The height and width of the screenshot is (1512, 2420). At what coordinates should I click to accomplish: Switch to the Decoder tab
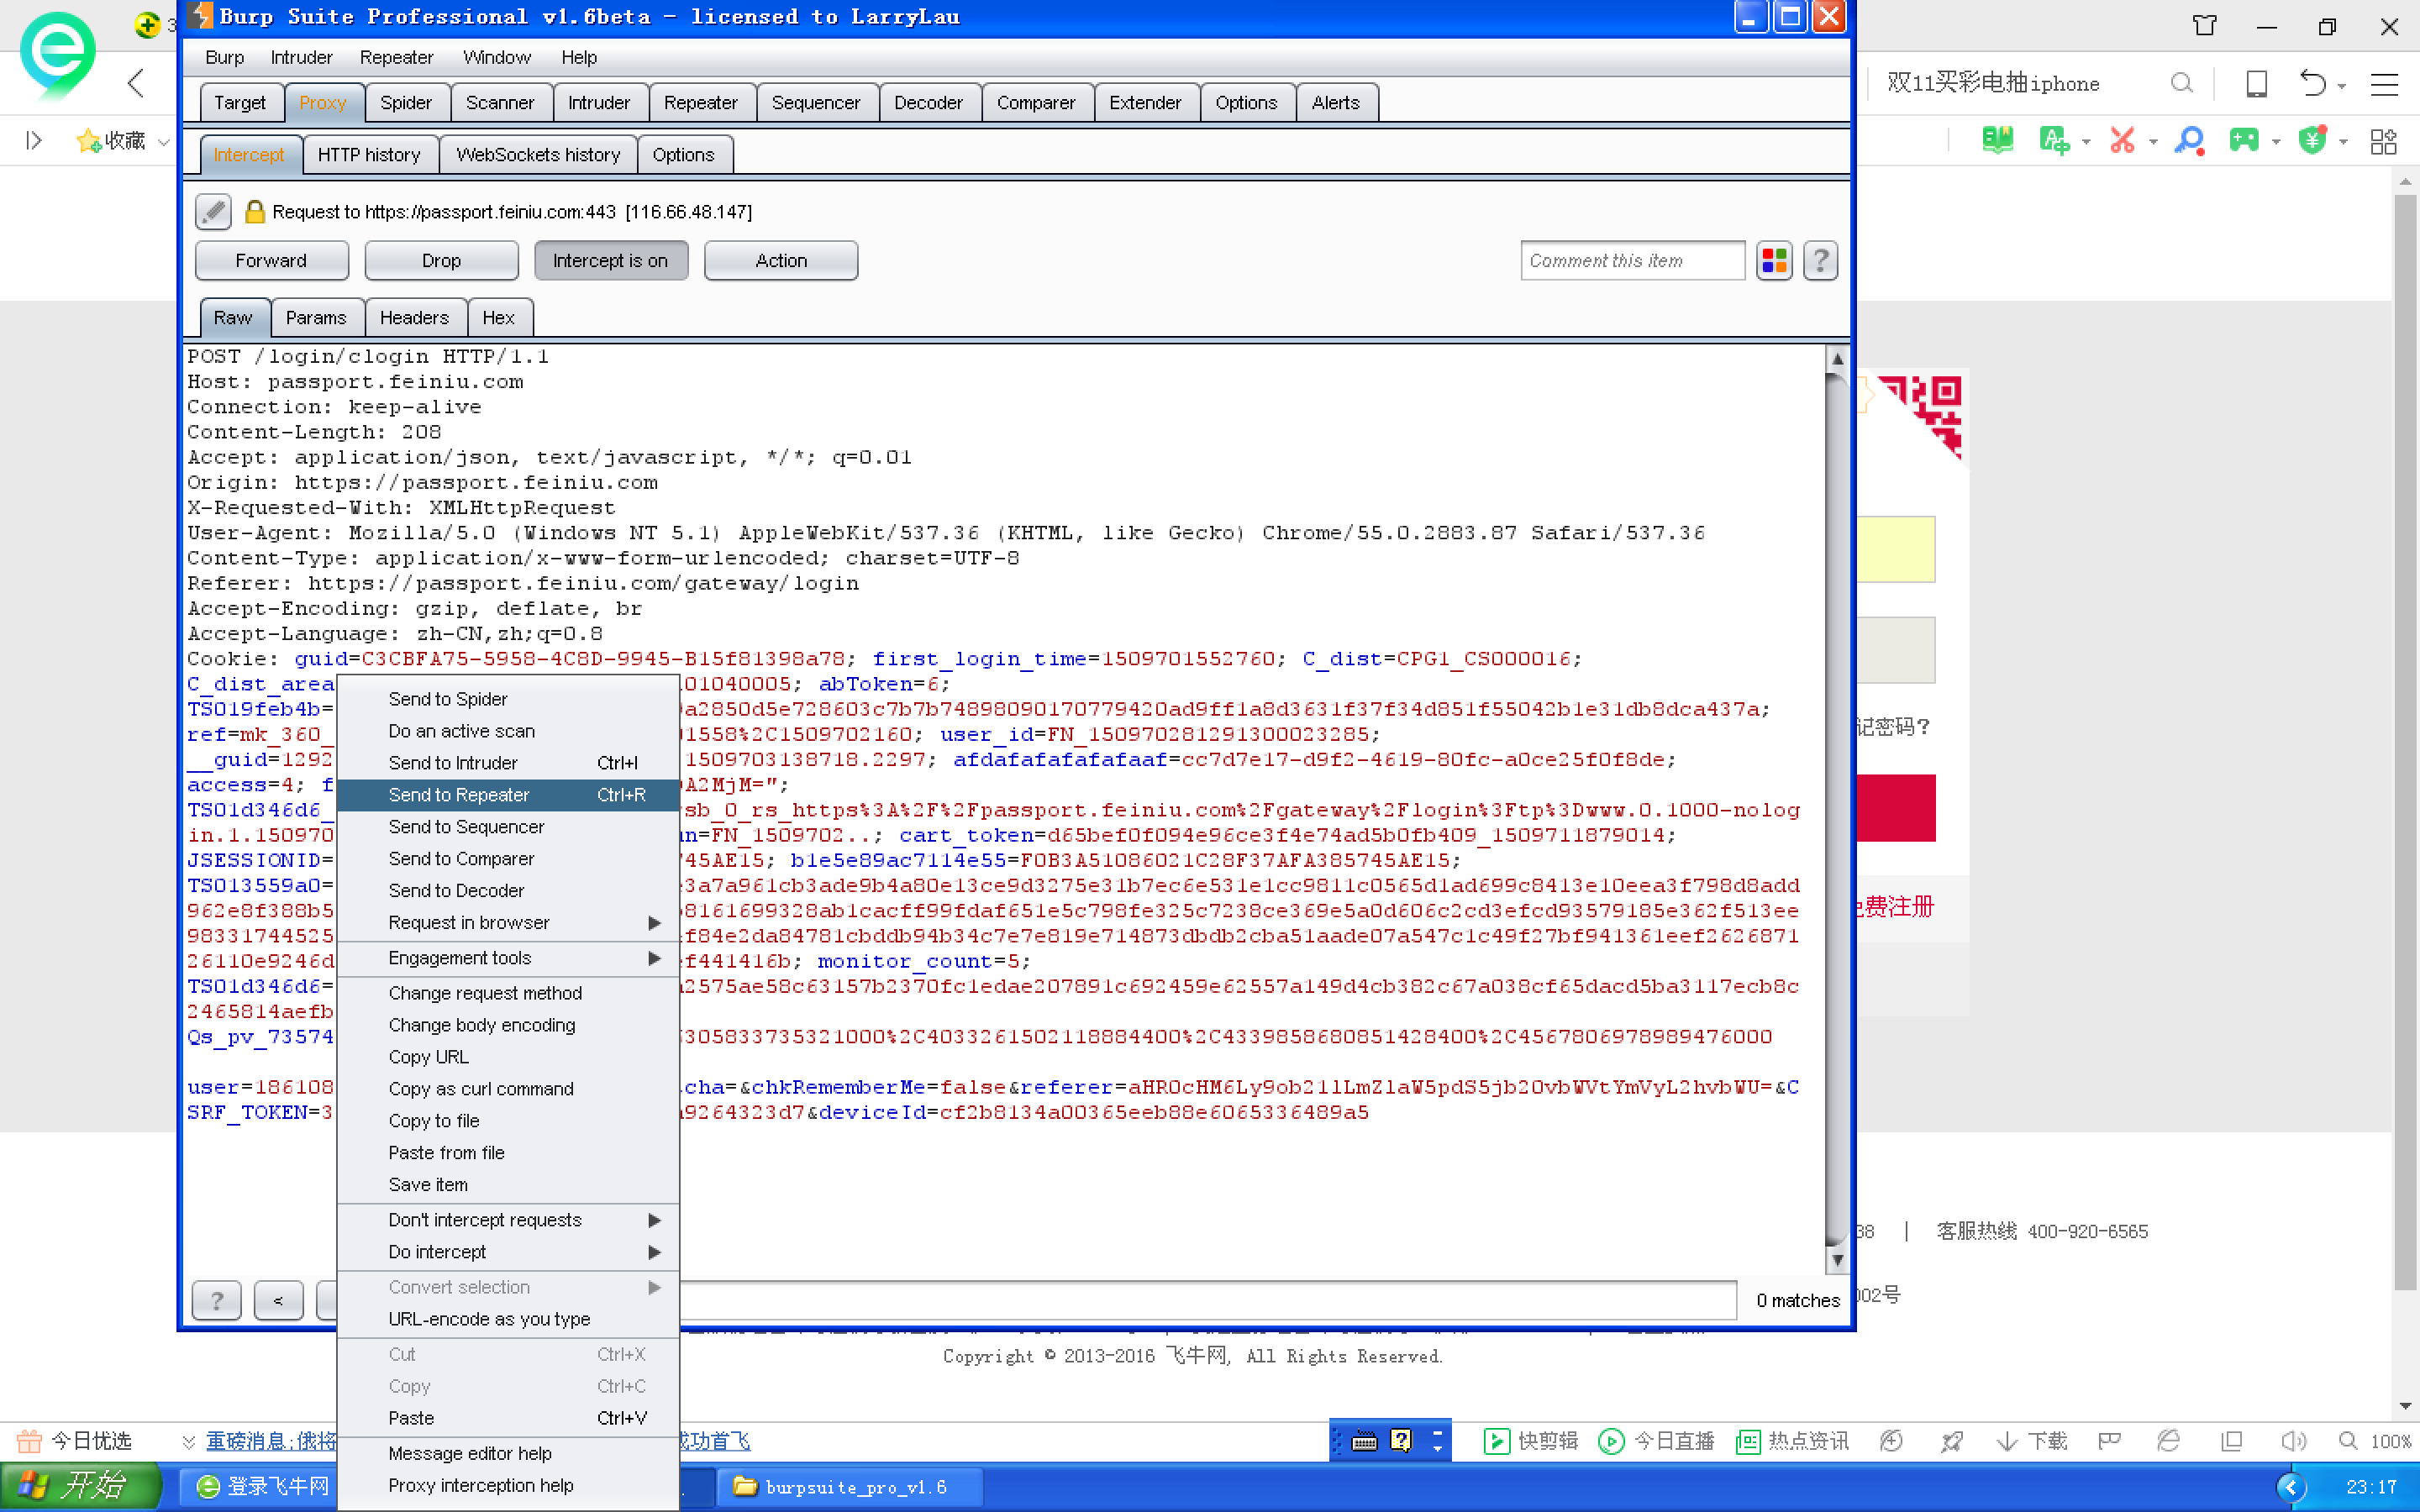click(928, 103)
